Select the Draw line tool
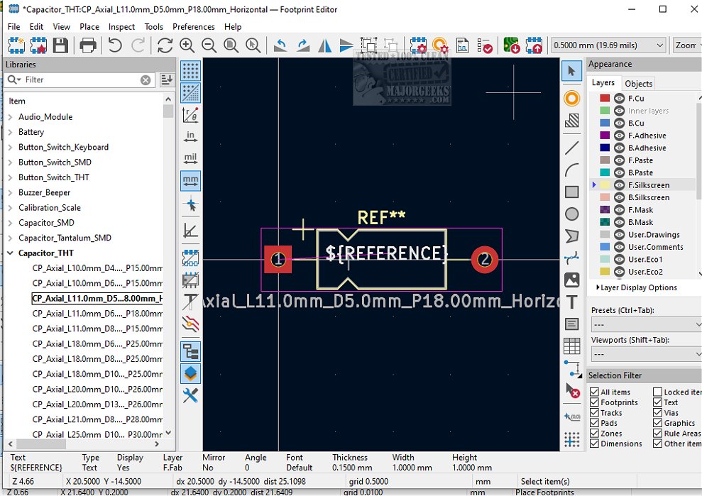 [x=571, y=148]
